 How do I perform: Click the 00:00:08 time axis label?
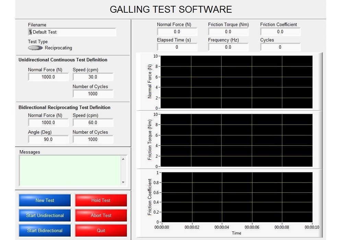(x=282, y=227)
